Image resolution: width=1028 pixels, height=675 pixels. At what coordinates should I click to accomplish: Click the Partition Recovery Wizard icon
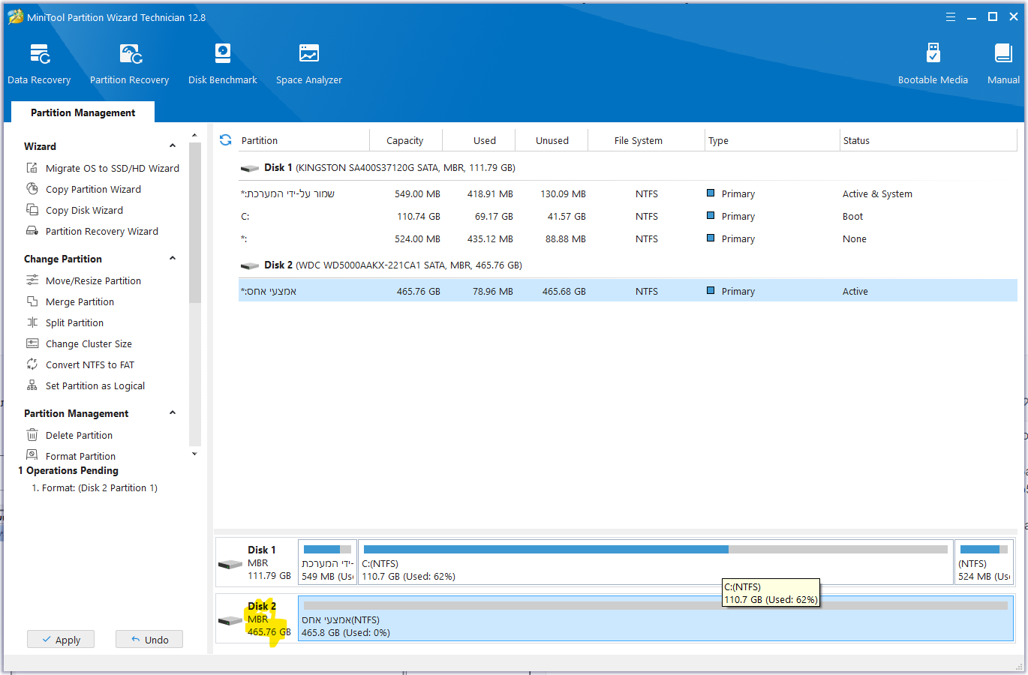pos(32,231)
